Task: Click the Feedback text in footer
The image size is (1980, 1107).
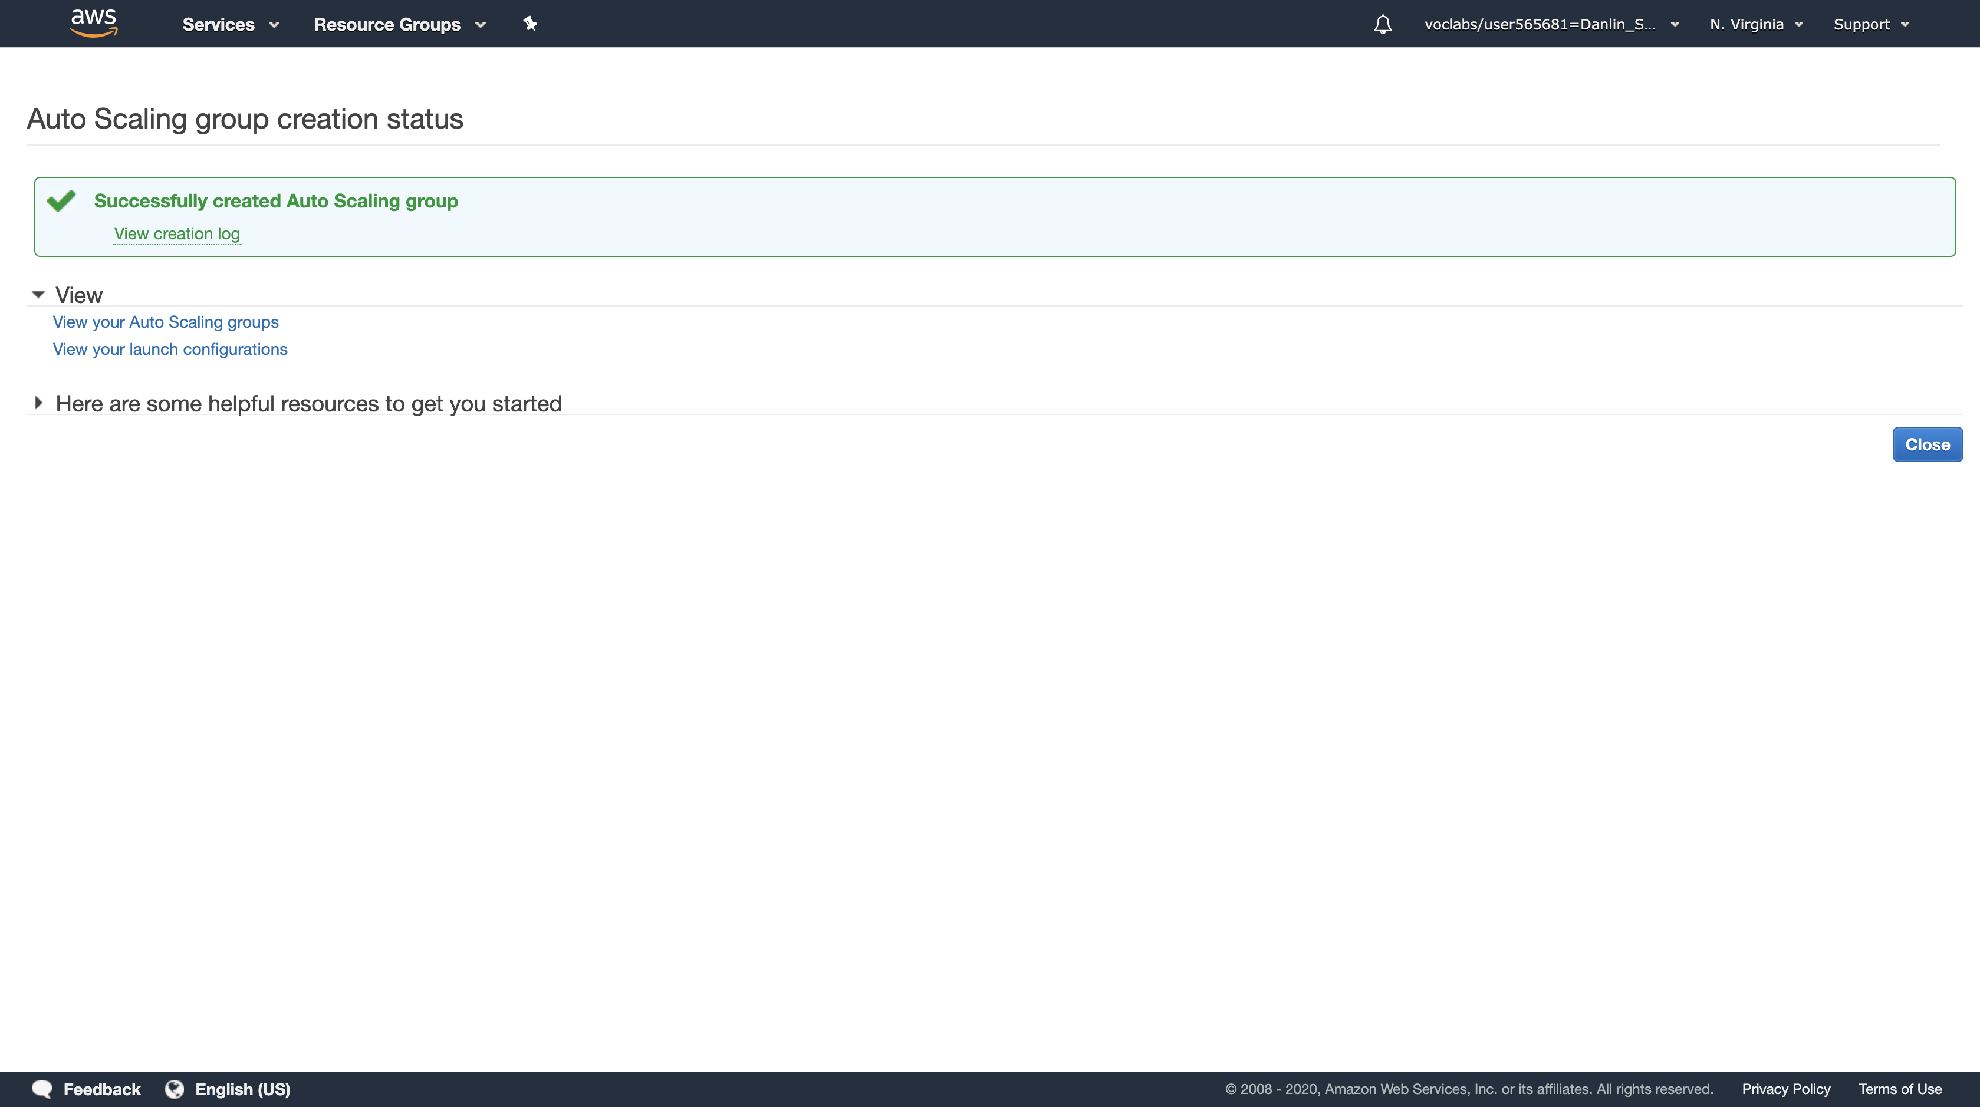Action: 101,1089
